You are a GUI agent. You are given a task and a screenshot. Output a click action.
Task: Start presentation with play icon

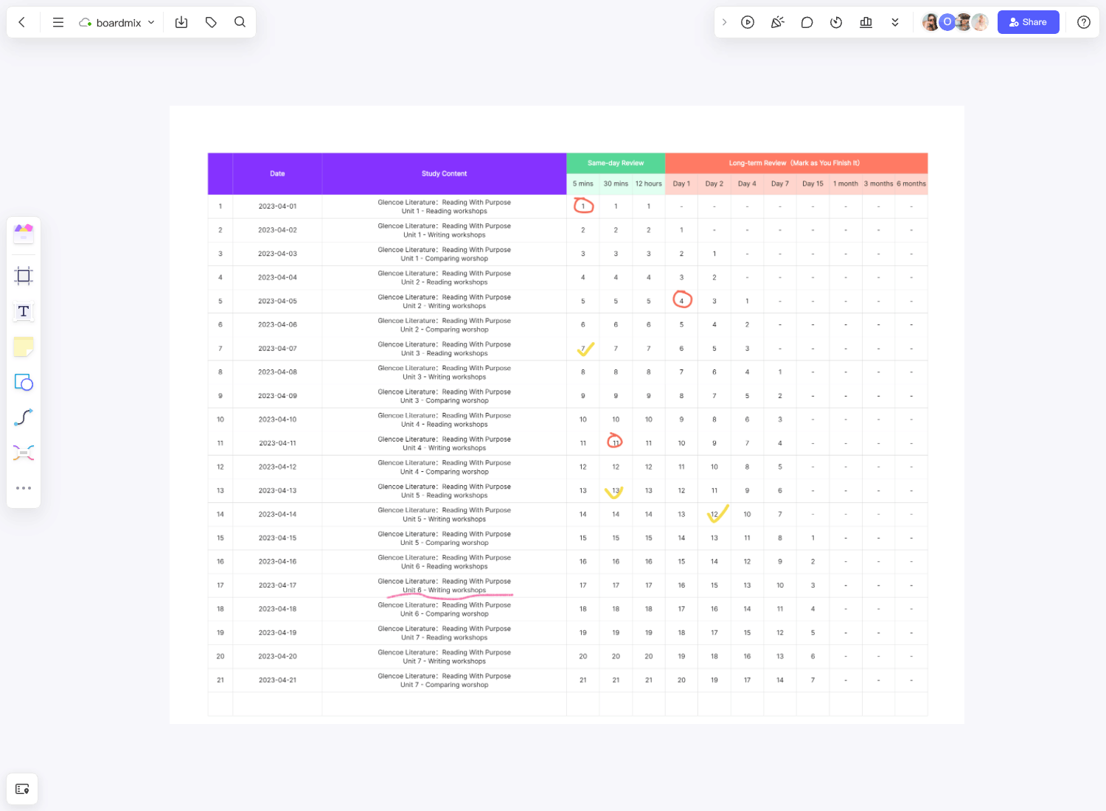point(748,22)
